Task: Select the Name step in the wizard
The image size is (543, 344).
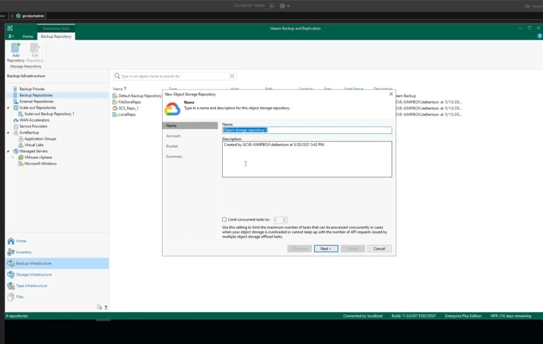Action: click(190, 125)
